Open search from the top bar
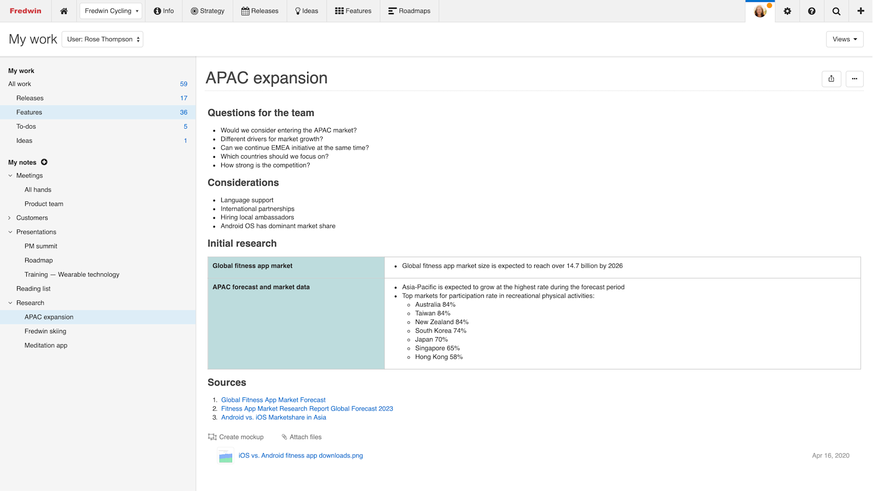The height and width of the screenshot is (491, 873). coord(836,11)
